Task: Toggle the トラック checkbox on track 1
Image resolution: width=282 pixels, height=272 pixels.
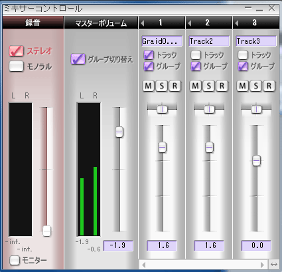Action: [x=149, y=55]
